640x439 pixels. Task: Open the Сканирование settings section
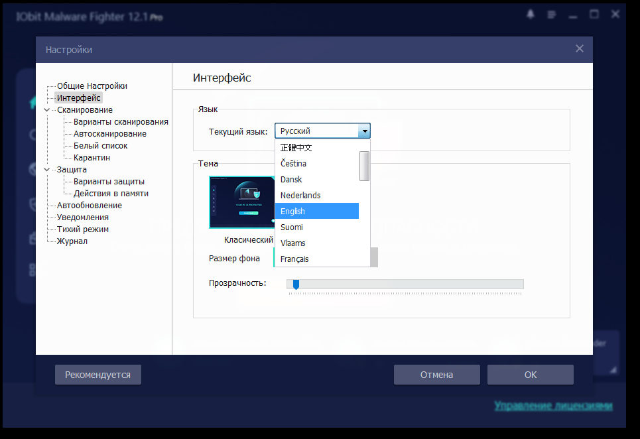84,110
